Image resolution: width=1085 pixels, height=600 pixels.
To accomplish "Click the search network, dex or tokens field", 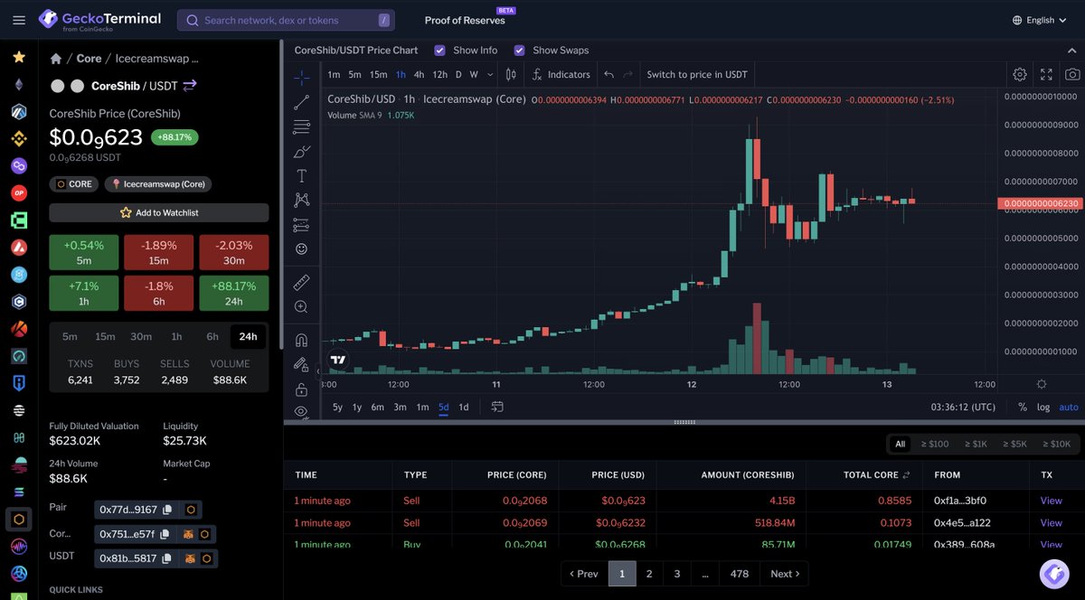I will pos(286,20).
